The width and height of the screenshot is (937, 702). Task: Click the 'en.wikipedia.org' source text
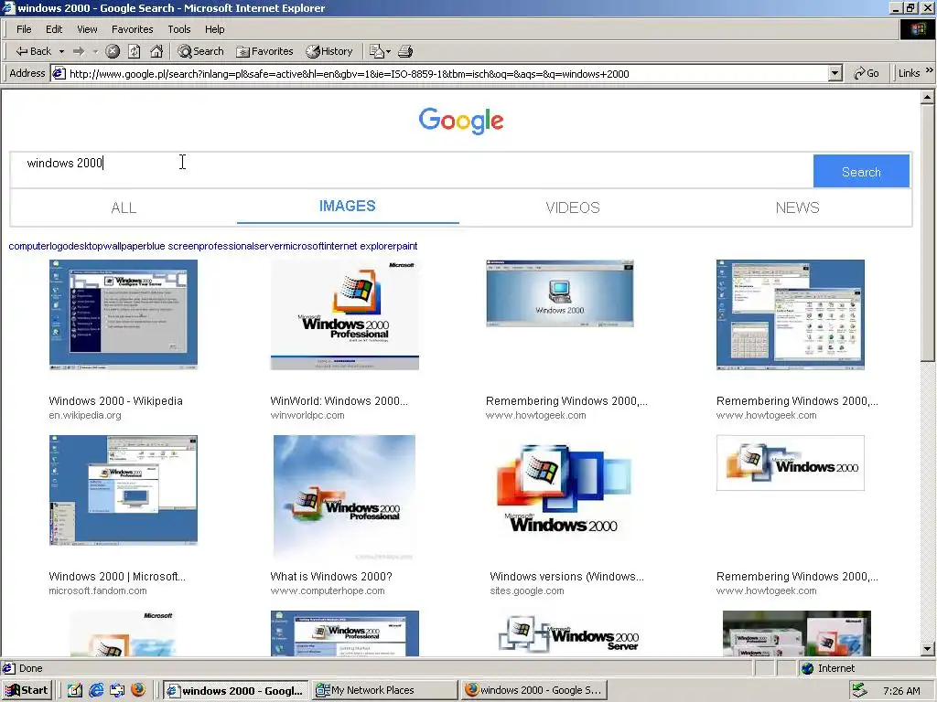point(85,416)
